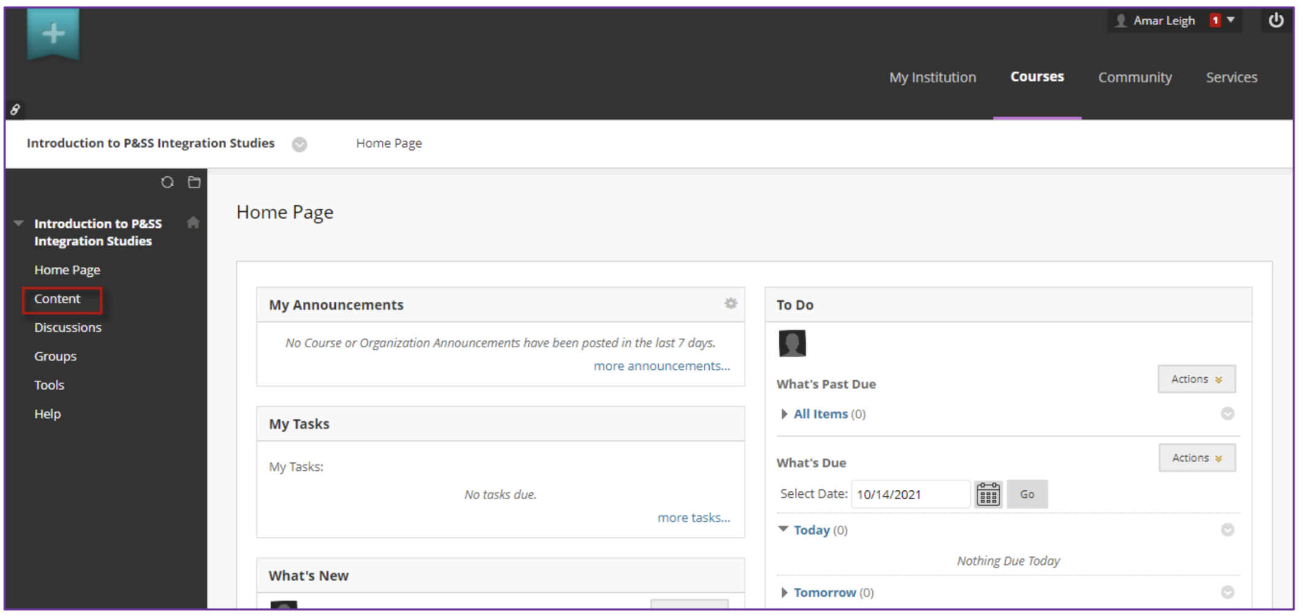Click the user avatar icon beside Amar Leigh

tap(1121, 21)
